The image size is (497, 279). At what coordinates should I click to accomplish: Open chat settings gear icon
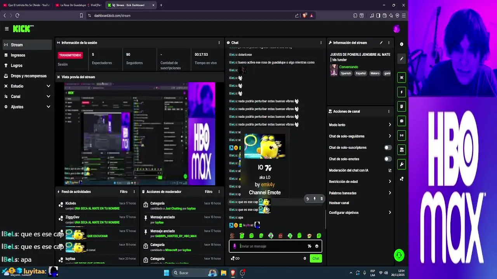coord(305,258)
